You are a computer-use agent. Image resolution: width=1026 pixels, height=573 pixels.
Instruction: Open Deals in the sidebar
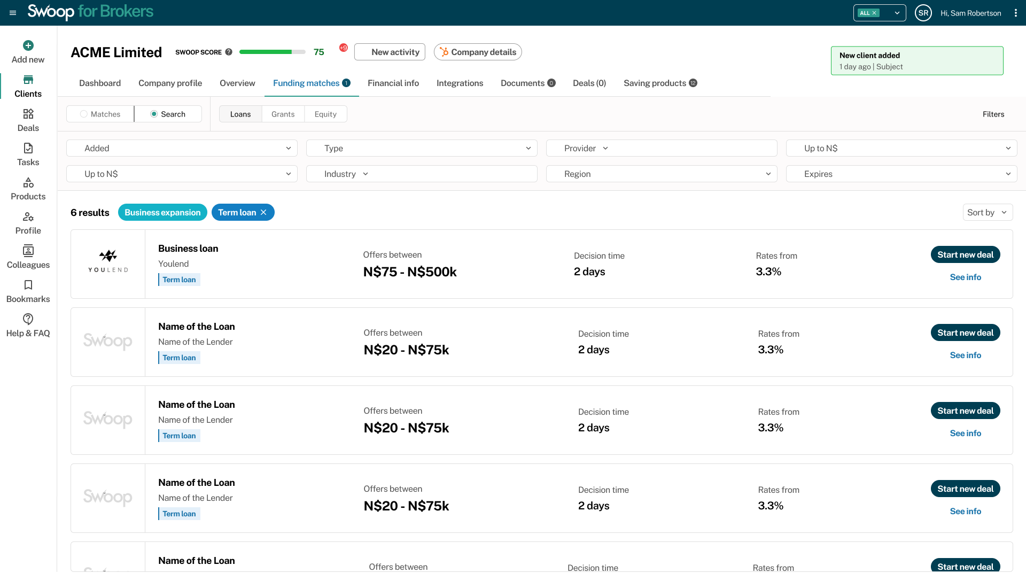pos(28,120)
